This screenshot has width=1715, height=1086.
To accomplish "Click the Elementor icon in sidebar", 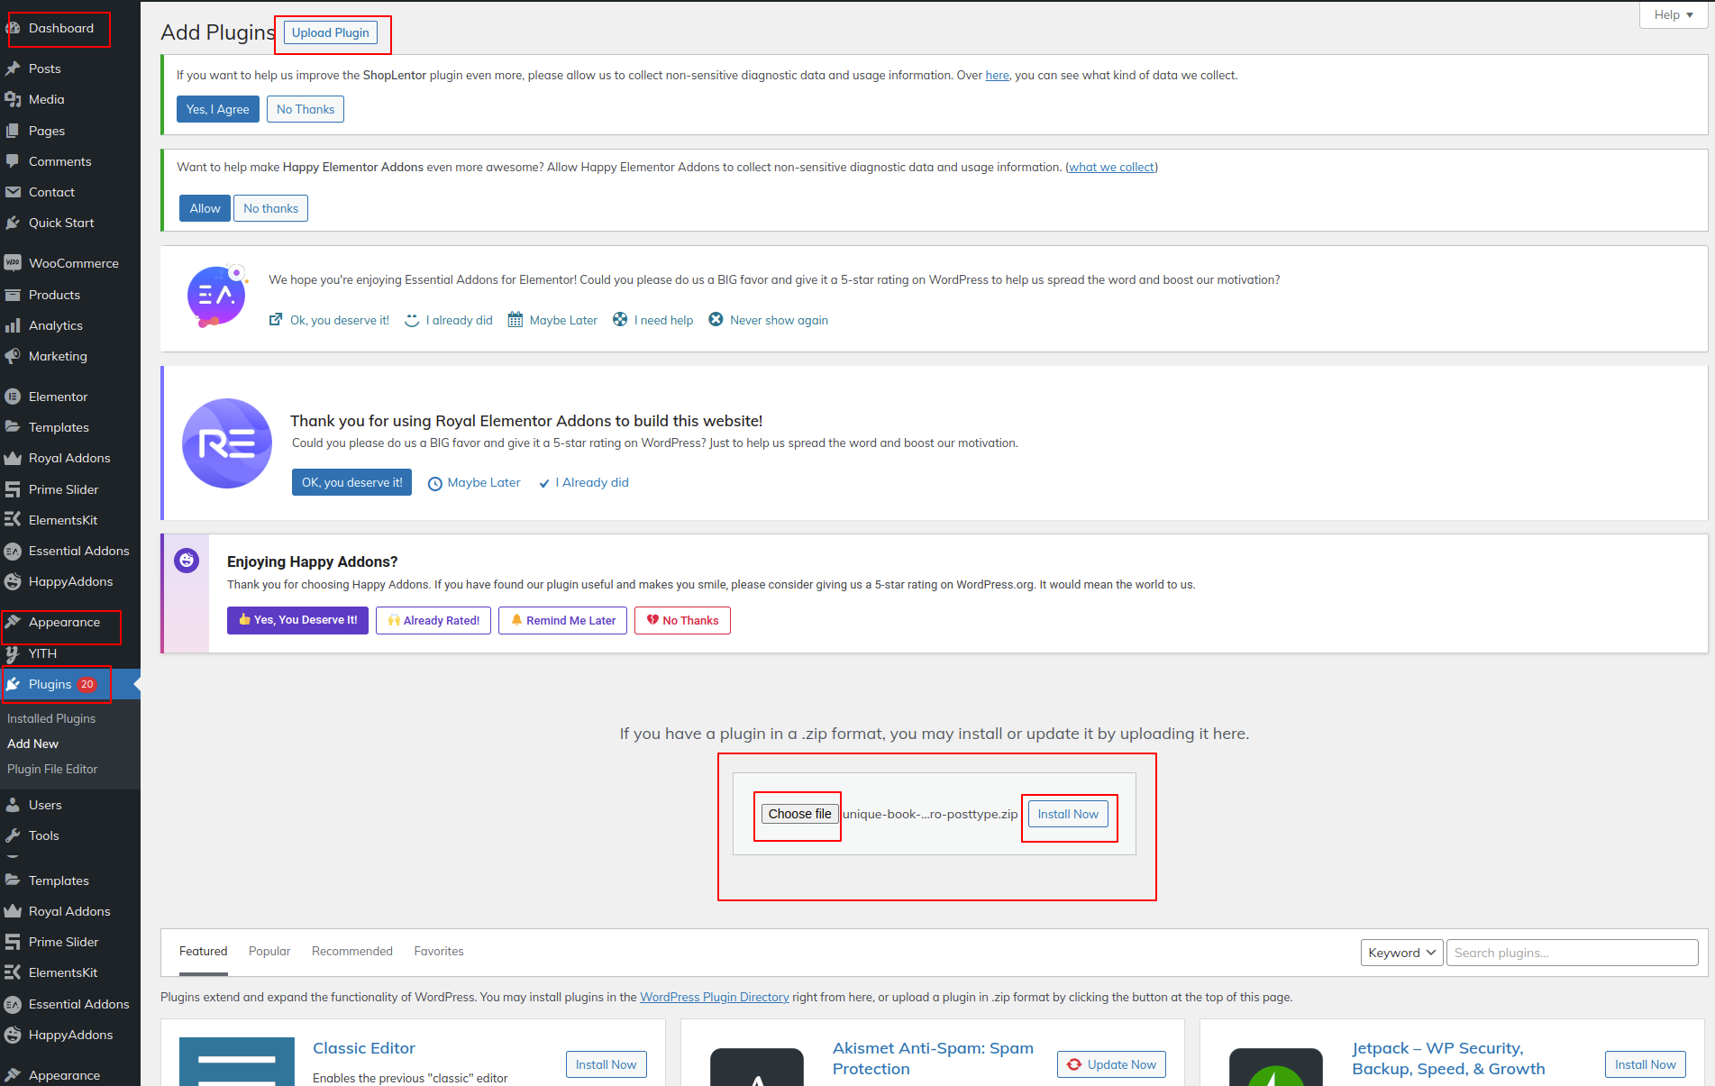I will click(13, 397).
